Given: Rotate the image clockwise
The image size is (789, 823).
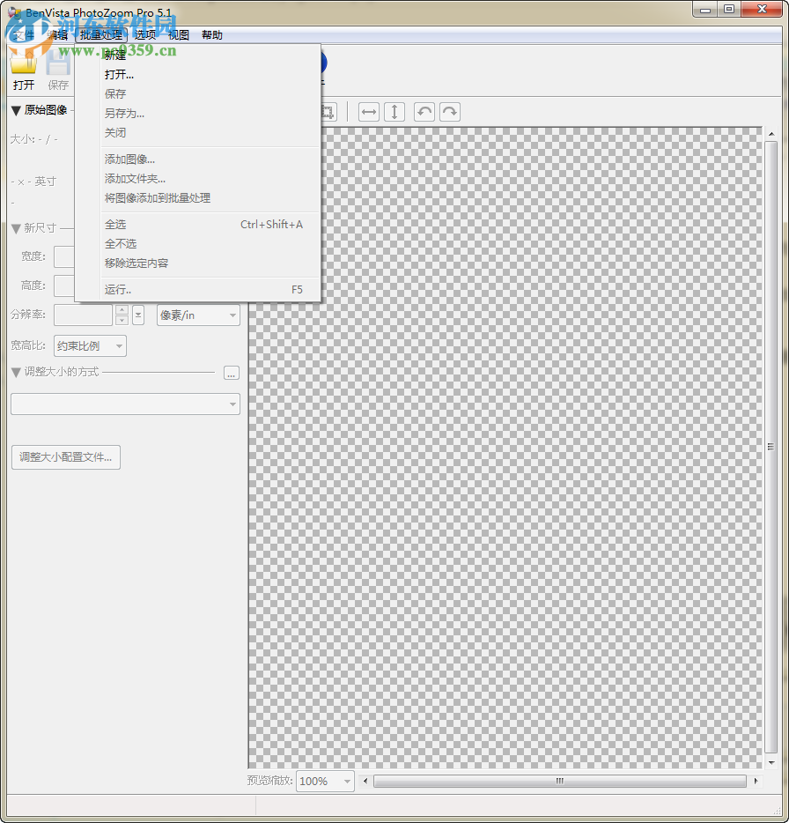Looking at the screenshot, I should point(449,112).
